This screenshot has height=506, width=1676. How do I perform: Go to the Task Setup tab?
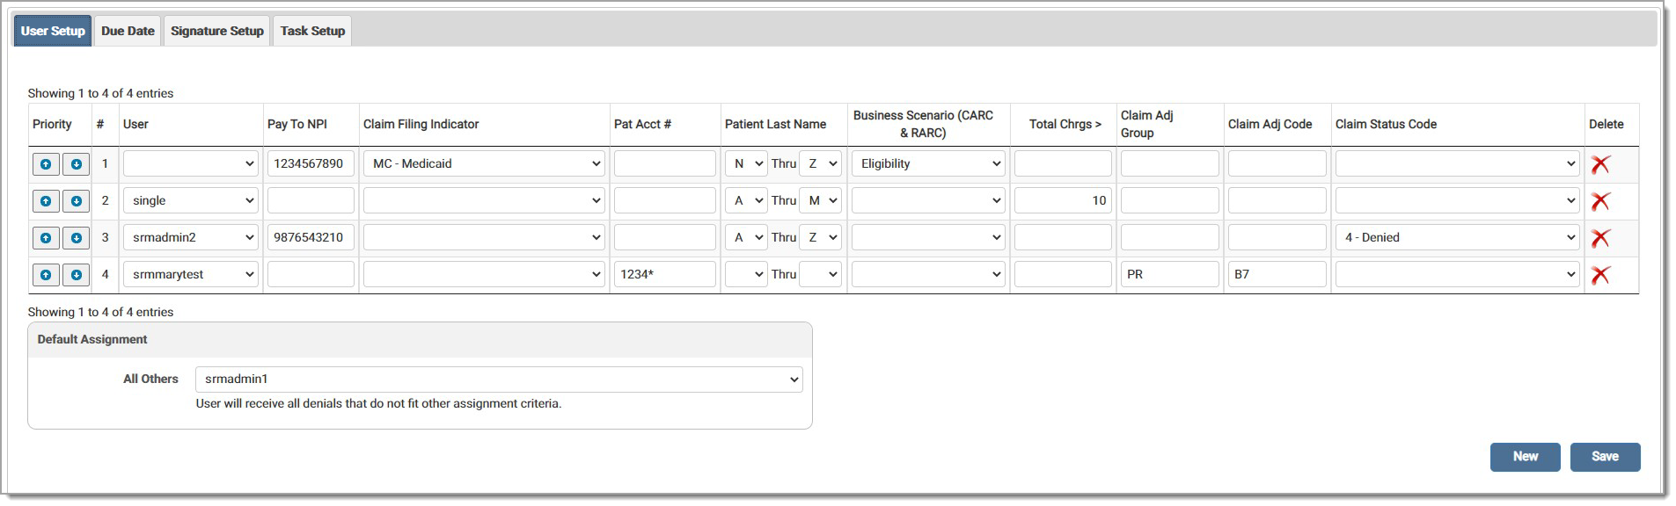pos(312,31)
